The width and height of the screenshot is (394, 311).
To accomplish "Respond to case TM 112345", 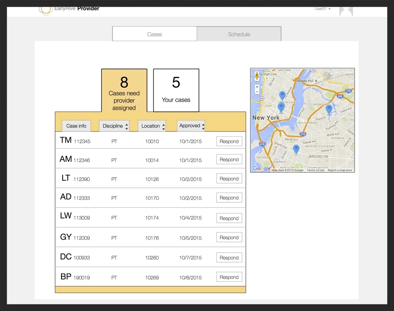I will coord(229,141).
